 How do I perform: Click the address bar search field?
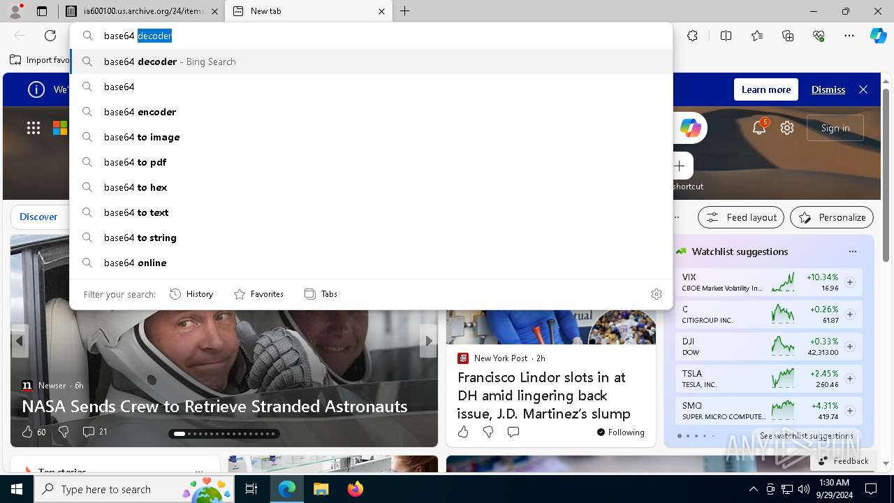pos(371,36)
